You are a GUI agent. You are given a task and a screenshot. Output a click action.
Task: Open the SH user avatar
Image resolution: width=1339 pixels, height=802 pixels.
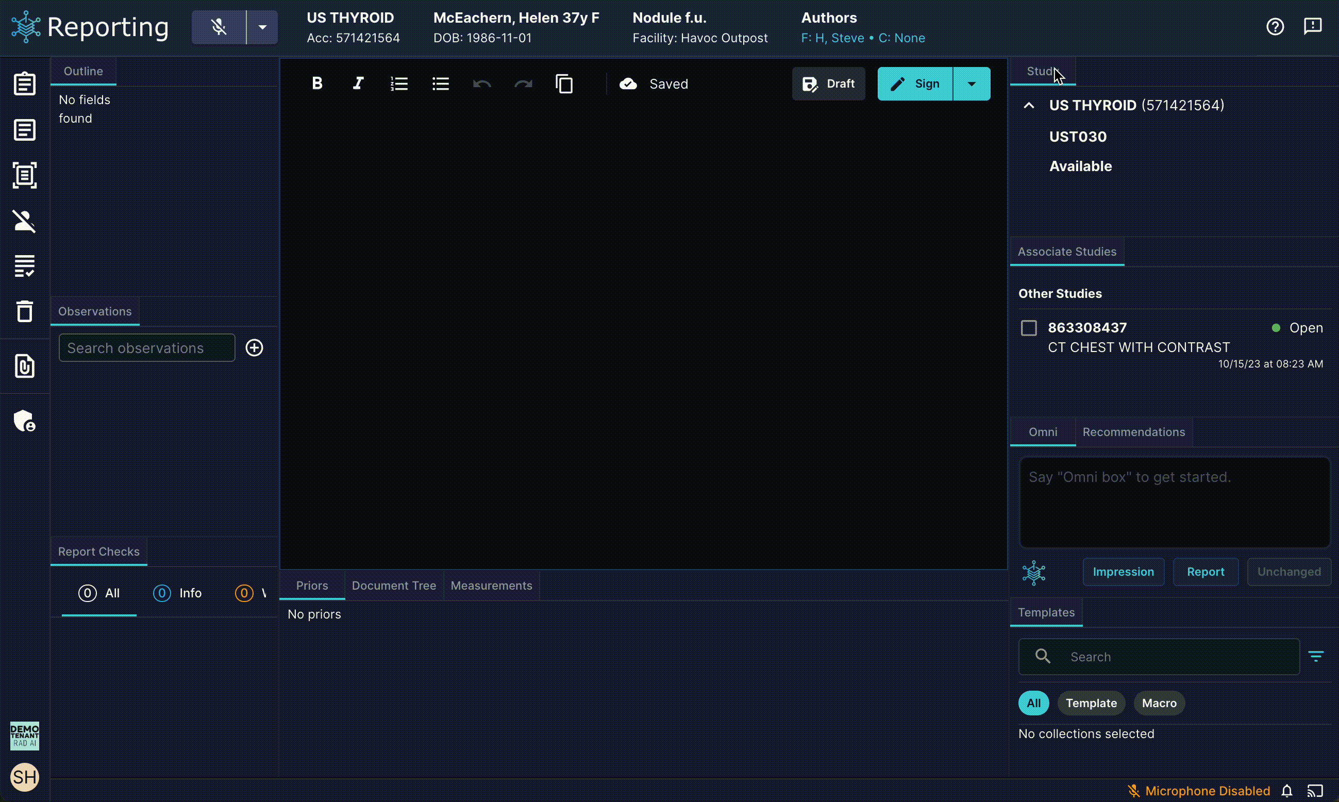tap(25, 777)
